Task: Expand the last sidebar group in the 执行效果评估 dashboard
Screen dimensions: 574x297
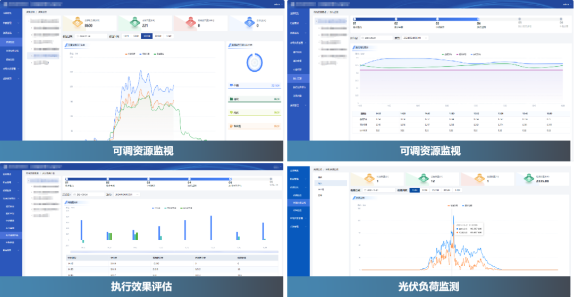Action: pos(11,250)
